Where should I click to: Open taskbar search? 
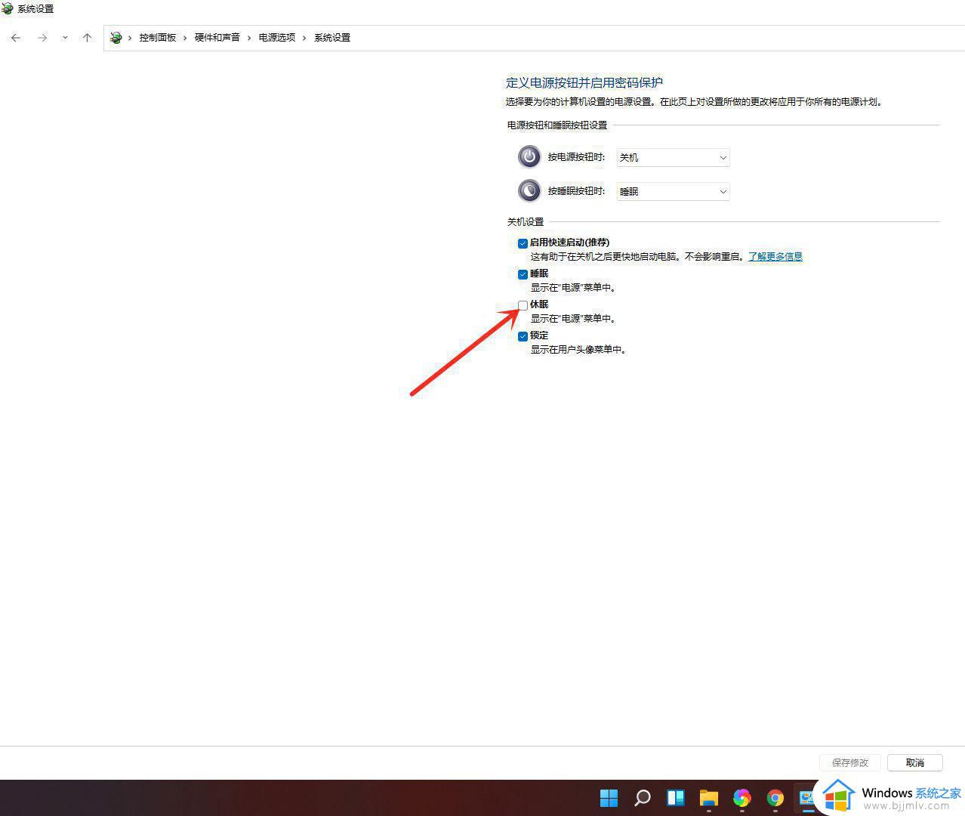click(x=642, y=798)
